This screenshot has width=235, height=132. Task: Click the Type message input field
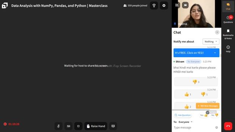tap(194, 128)
